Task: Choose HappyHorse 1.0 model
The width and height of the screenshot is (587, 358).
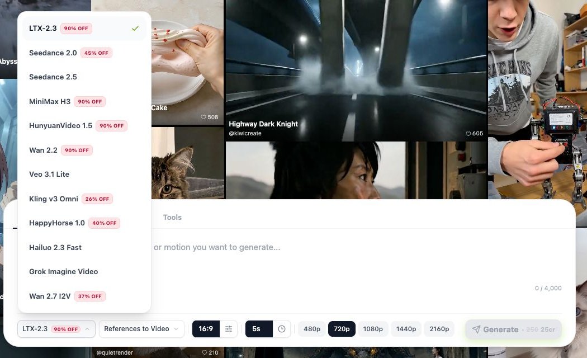Action: point(84,223)
